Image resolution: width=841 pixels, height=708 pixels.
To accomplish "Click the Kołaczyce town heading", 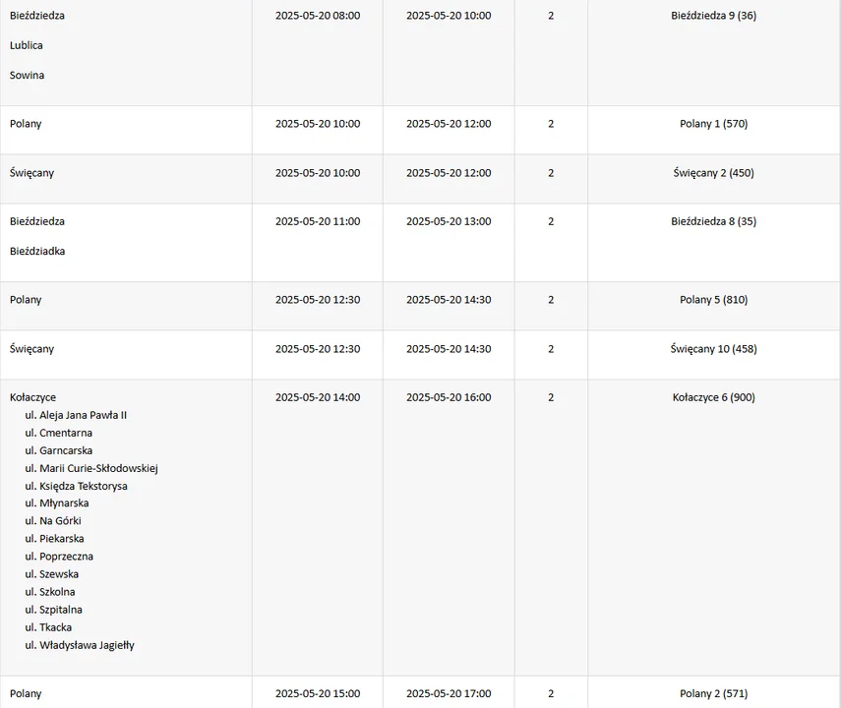I will tap(32, 397).
